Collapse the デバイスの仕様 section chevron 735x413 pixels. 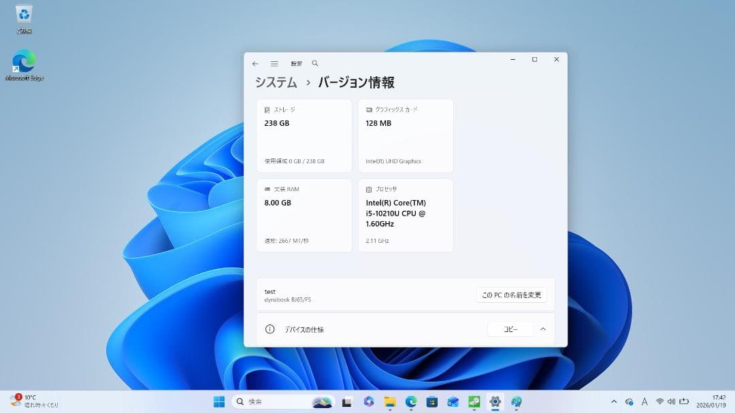[x=543, y=329]
